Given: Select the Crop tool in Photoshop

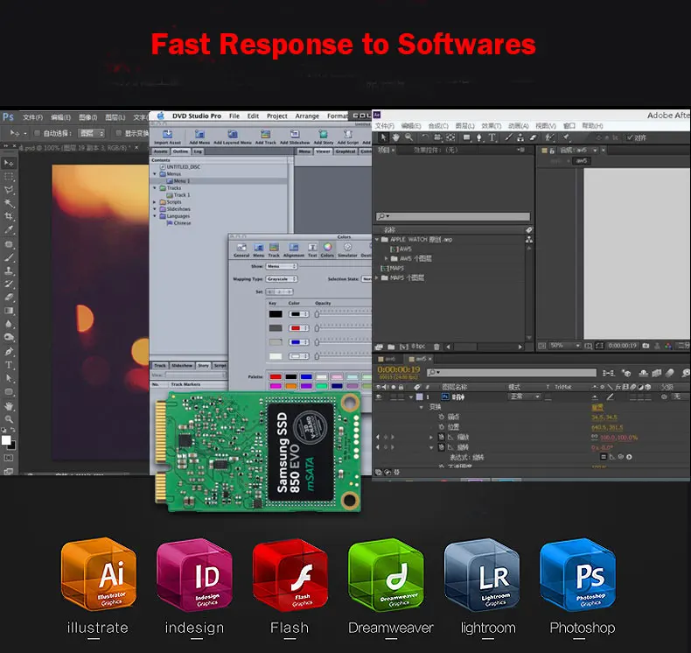Looking at the screenshot, I should (9, 216).
